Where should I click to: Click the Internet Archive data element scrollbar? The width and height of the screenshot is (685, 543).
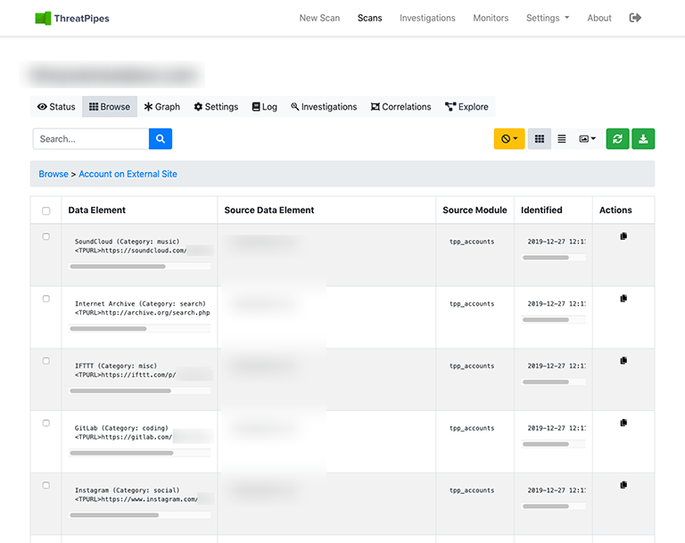tap(108, 329)
